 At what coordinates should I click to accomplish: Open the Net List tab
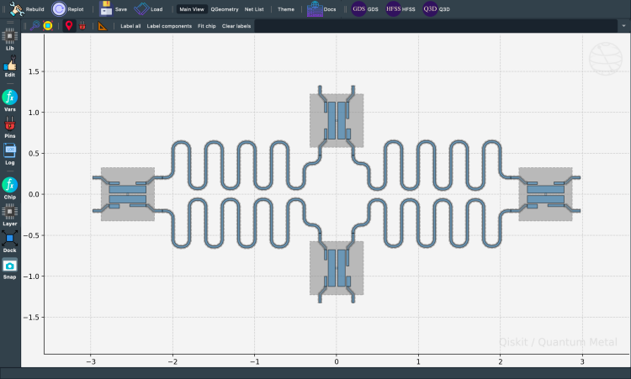pos(254,9)
